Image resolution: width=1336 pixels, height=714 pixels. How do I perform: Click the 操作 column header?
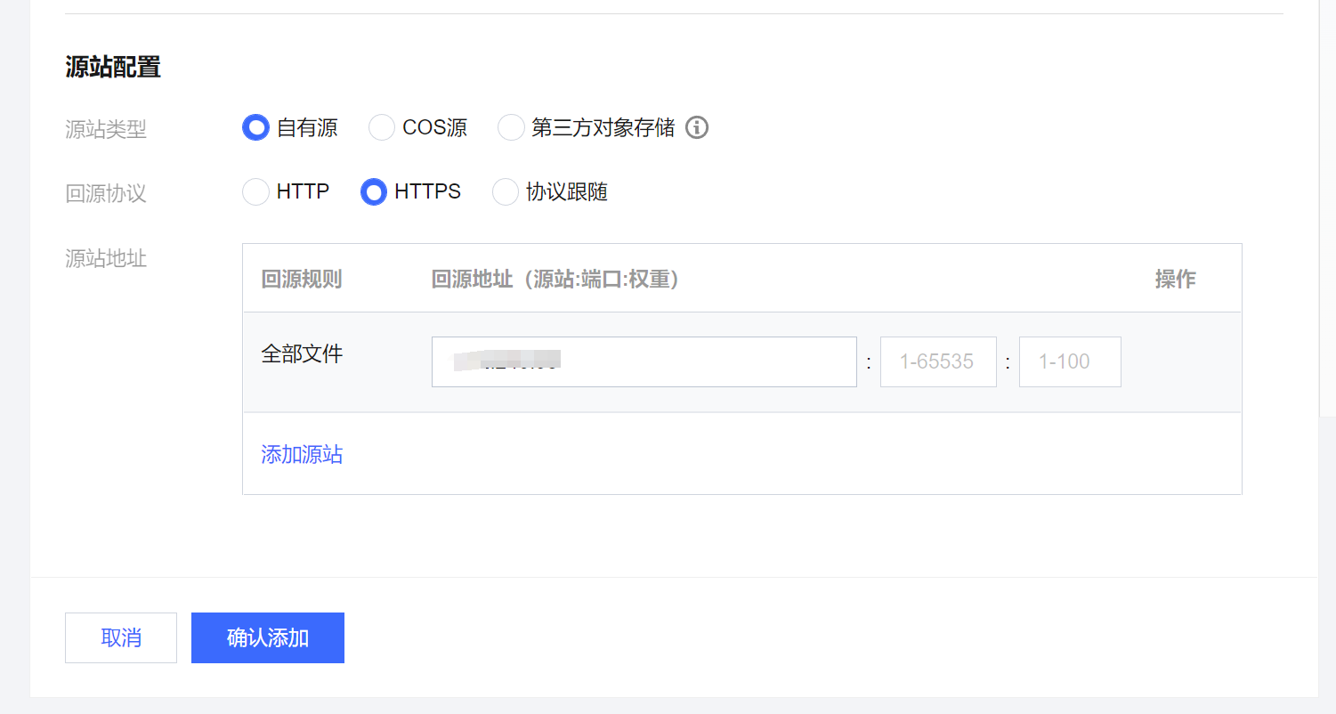tap(1175, 280)
